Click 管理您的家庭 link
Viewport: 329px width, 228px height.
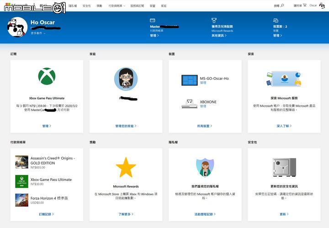click(x=126, y=126)
